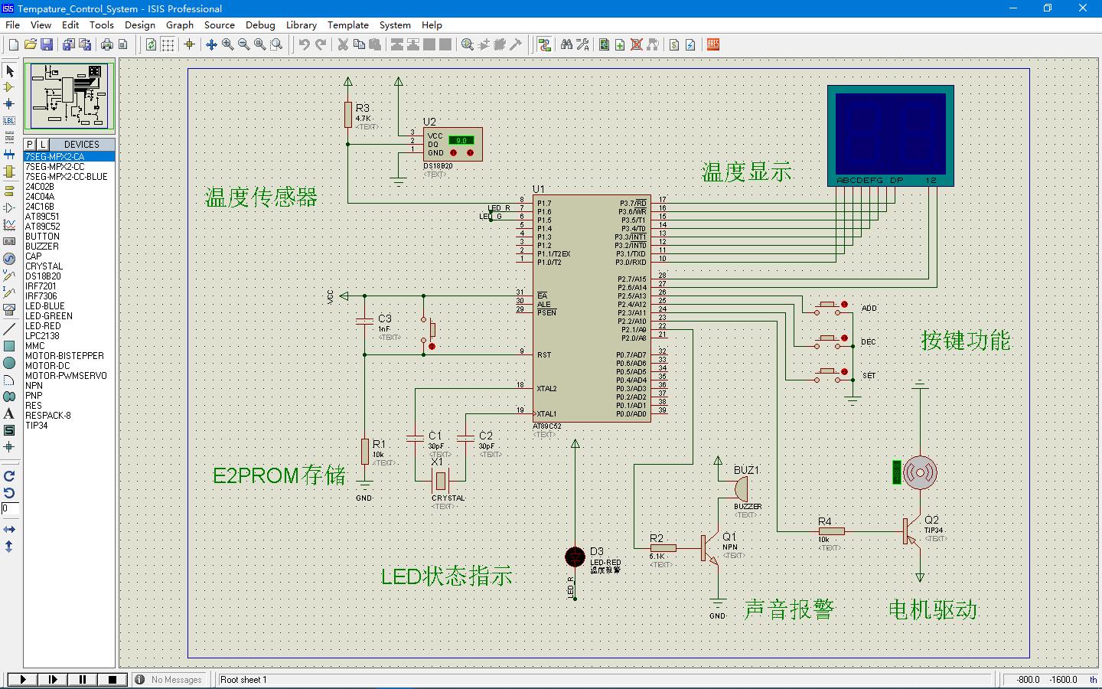Select AT89C52 in the devices list
Image resolution: width=1102 pixels, height=689 pixels.
tap(42, 227)
